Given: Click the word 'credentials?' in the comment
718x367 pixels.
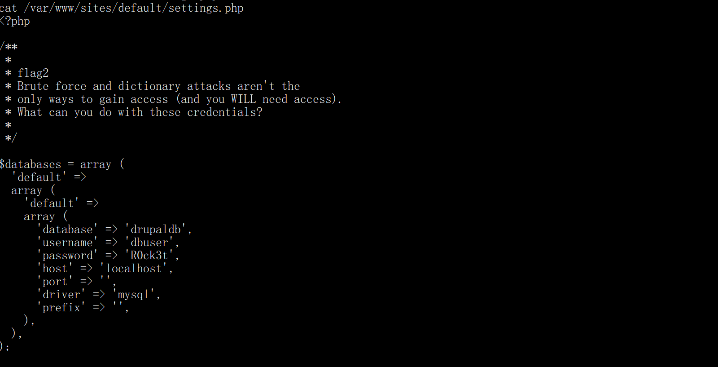Looking at the screenshot, I should pyautogui.click(x=224, y=112).
